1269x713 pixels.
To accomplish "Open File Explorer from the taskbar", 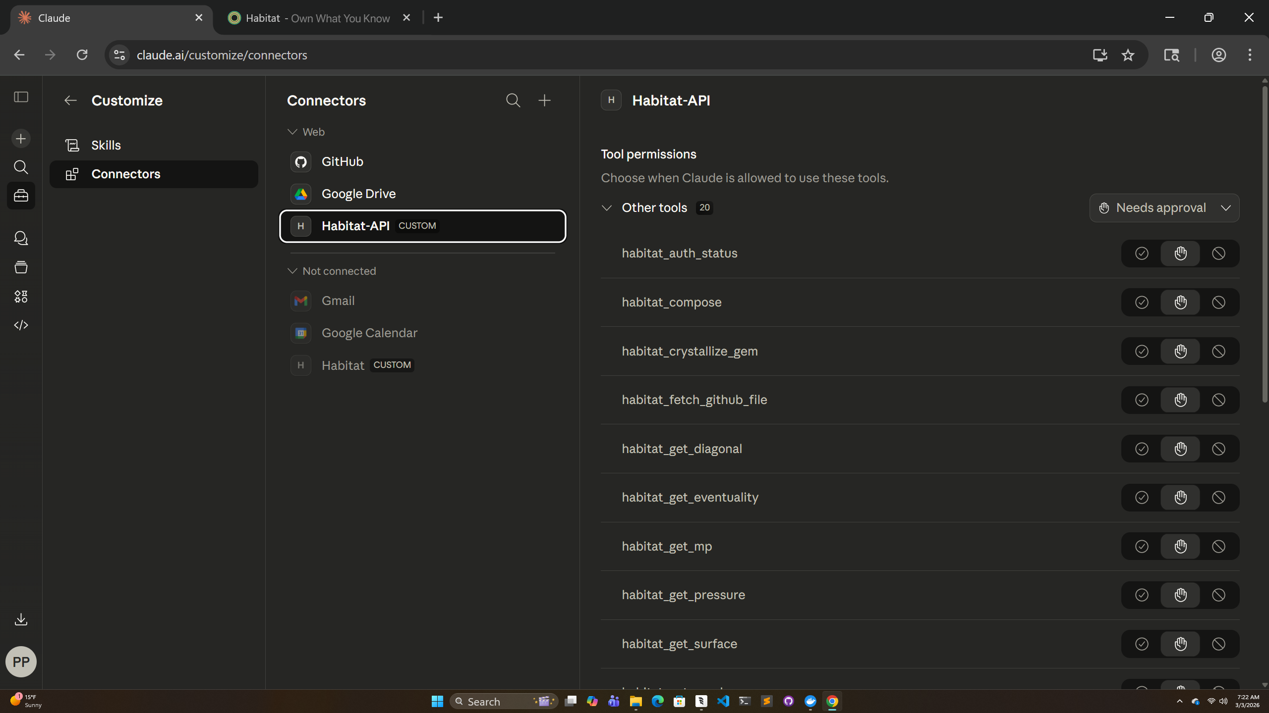I will pos(635,701).
